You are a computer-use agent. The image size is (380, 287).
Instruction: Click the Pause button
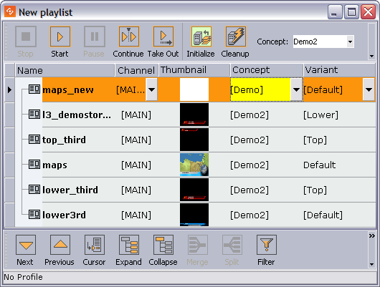tap(95, 37)
